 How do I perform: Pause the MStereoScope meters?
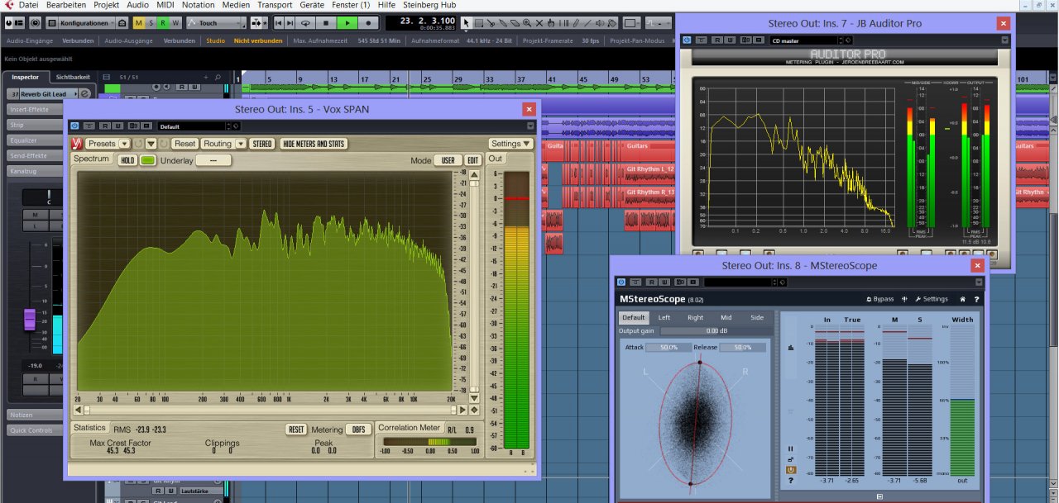point(790,448)
